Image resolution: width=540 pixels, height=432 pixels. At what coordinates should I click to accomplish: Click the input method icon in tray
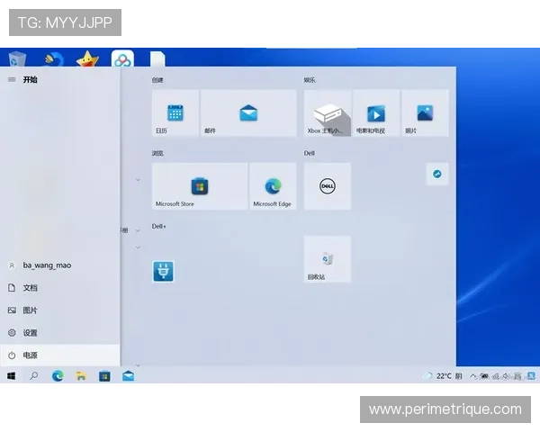pyautogui.click(x=517, y=376)
